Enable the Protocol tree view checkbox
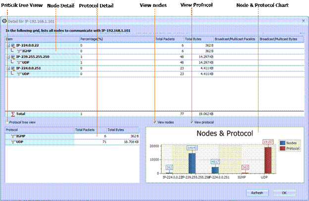309x201 pixels. [7, 122]
